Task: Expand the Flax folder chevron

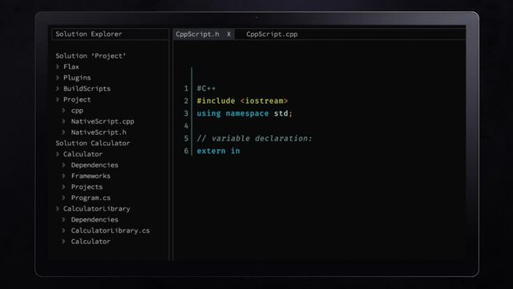Action: point(58,67)
